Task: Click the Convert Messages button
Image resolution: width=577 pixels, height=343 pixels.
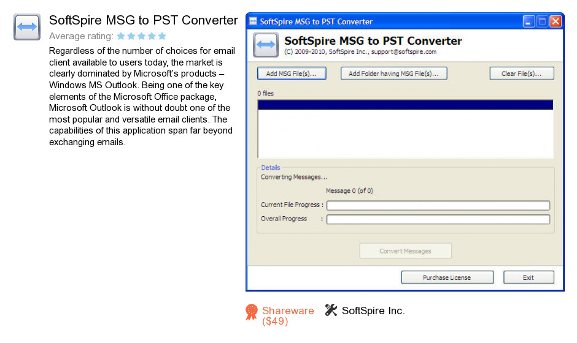Action: pyautogui.click(x=405, y=251)
